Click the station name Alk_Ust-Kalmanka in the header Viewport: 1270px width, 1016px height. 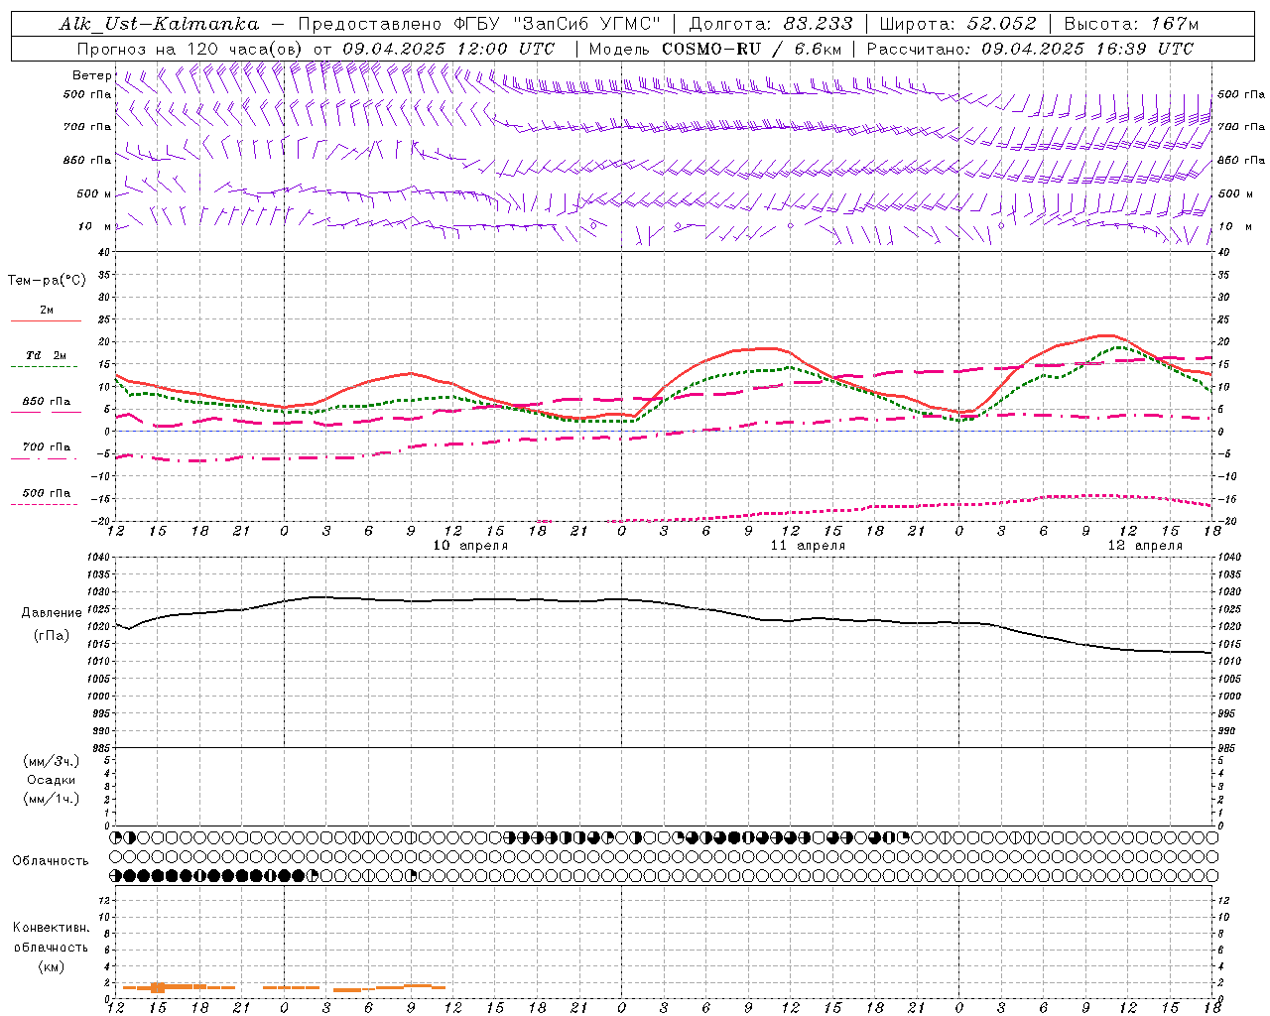tap(159, 24)
